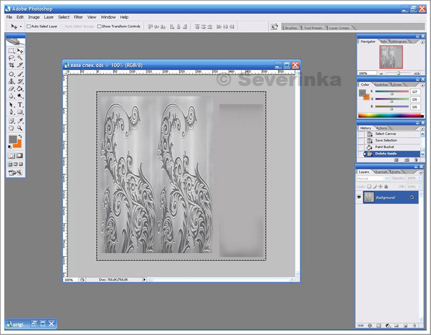Select the Save Selection history state
The height and width of the screenshot is (335, 431).
pyautogui.click(x=386, y=140)
